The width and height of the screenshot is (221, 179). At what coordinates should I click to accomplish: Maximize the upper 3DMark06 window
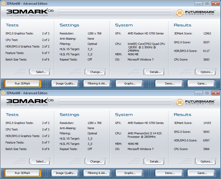[x=207, y=3]
